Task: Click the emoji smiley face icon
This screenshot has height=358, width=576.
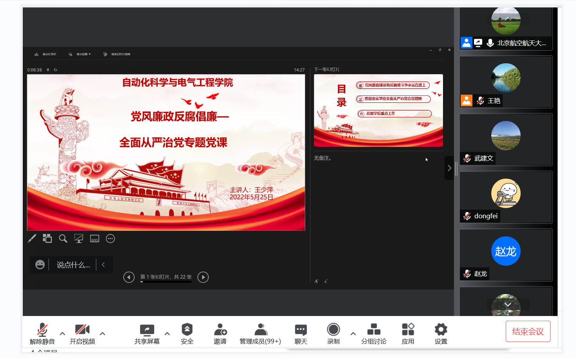Action: (40, 265)
